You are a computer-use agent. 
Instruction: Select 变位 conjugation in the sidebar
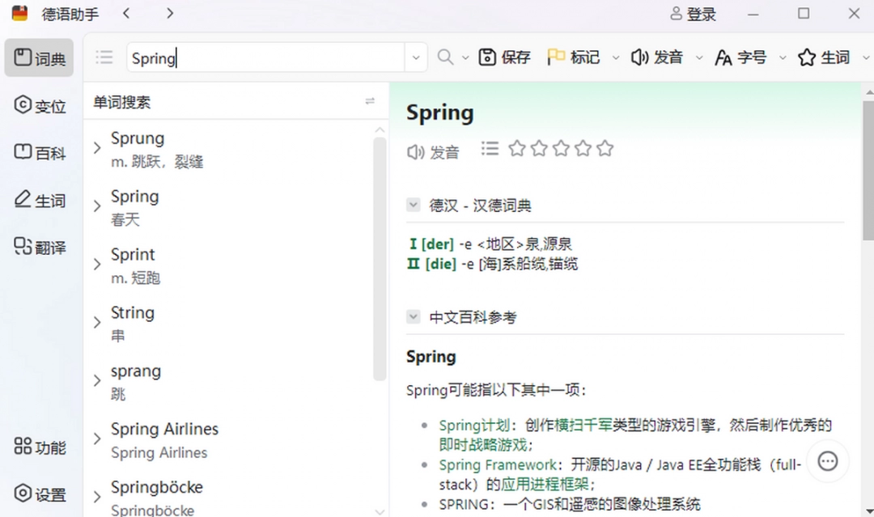click(x=39, y=105)
